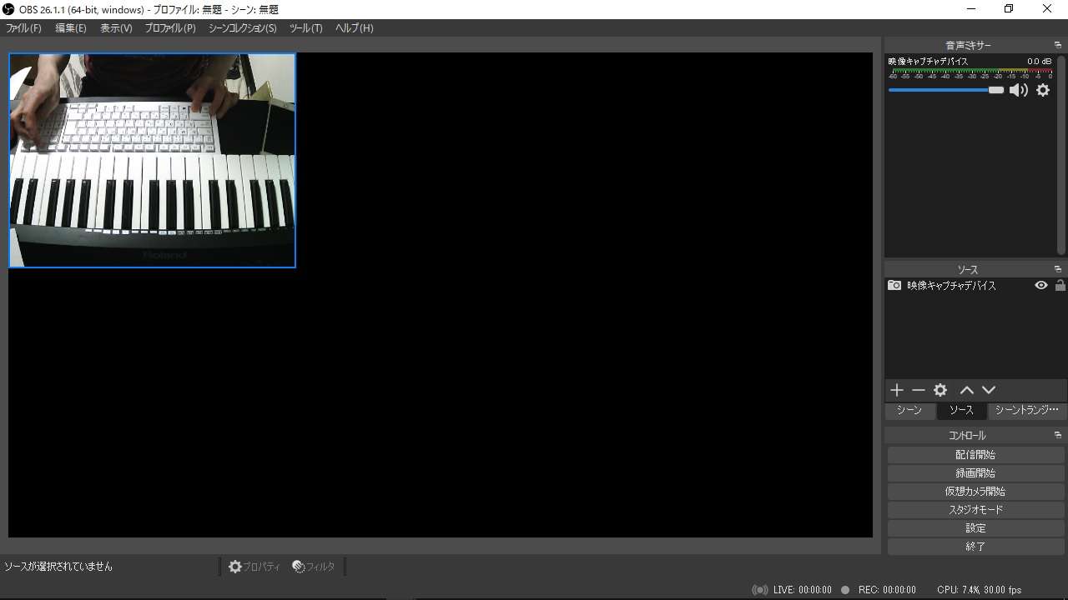Image resolution: width=1068 pixels, height=600 pixels.
Task: Open source properties gear in Sources toolbar
Action: (x=940, y=390)
